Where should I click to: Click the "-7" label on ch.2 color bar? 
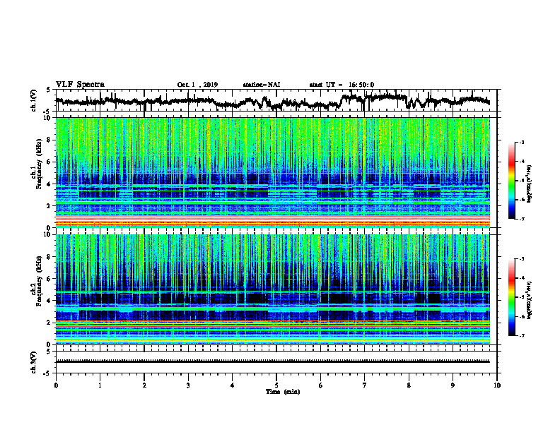click(x=522, y=335)
